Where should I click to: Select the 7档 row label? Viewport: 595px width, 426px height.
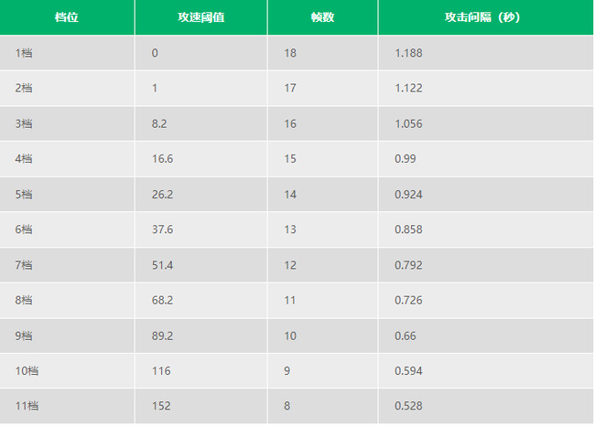[24, 265]
